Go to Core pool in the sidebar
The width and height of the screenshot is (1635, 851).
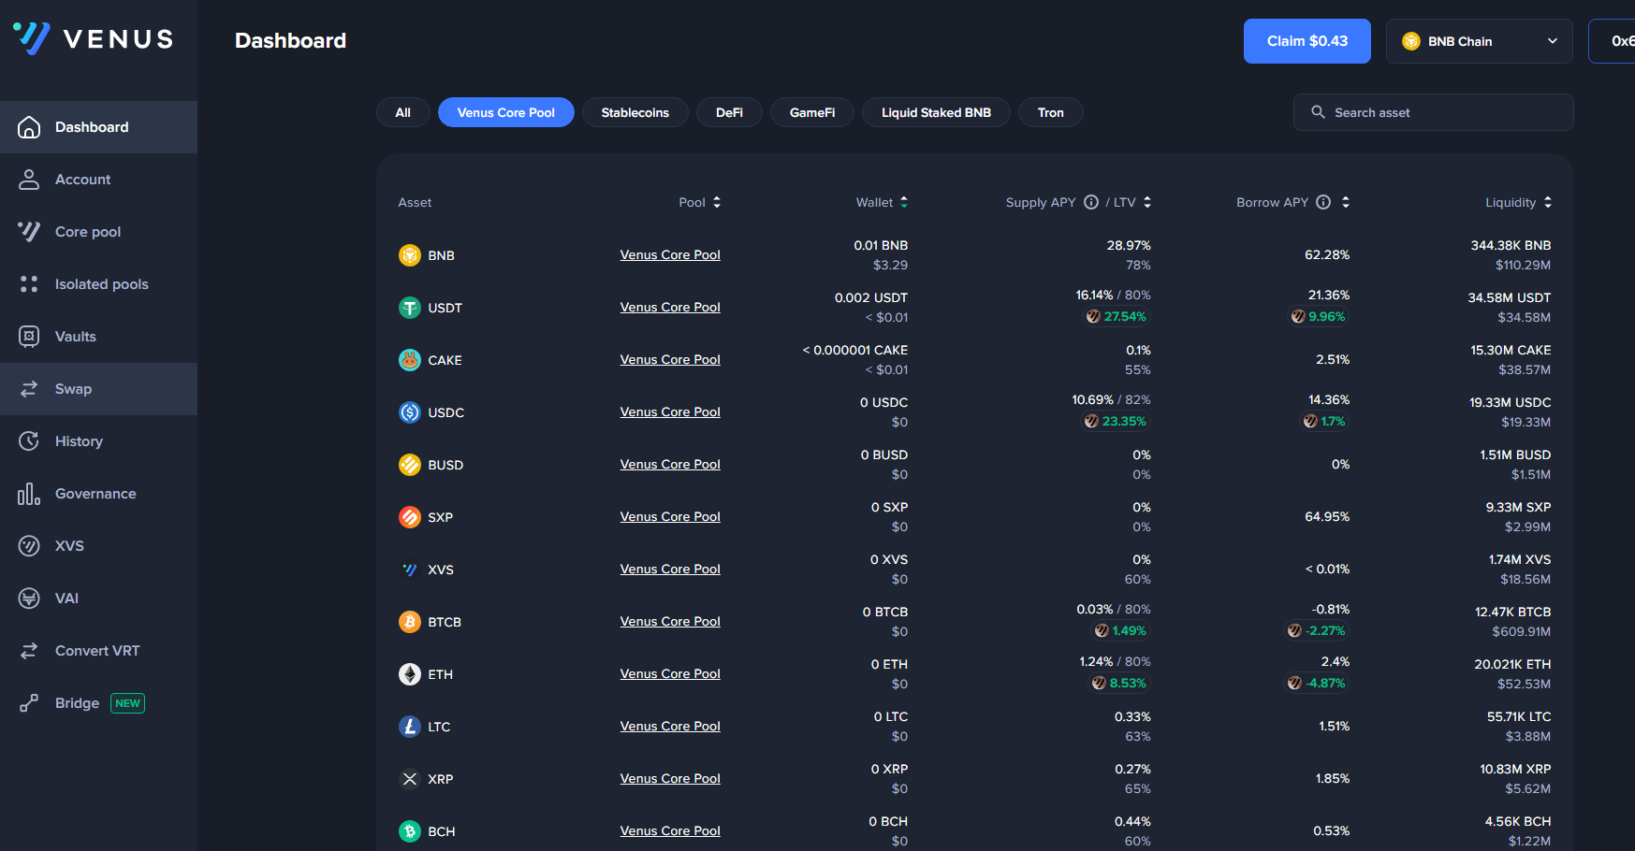[x=98, y=232]
